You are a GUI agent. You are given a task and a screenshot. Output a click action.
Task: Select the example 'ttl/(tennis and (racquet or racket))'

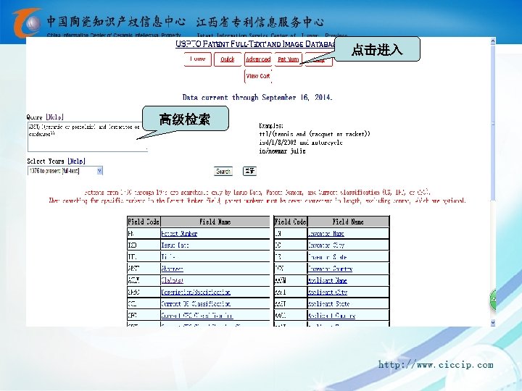tap(315, 134)
